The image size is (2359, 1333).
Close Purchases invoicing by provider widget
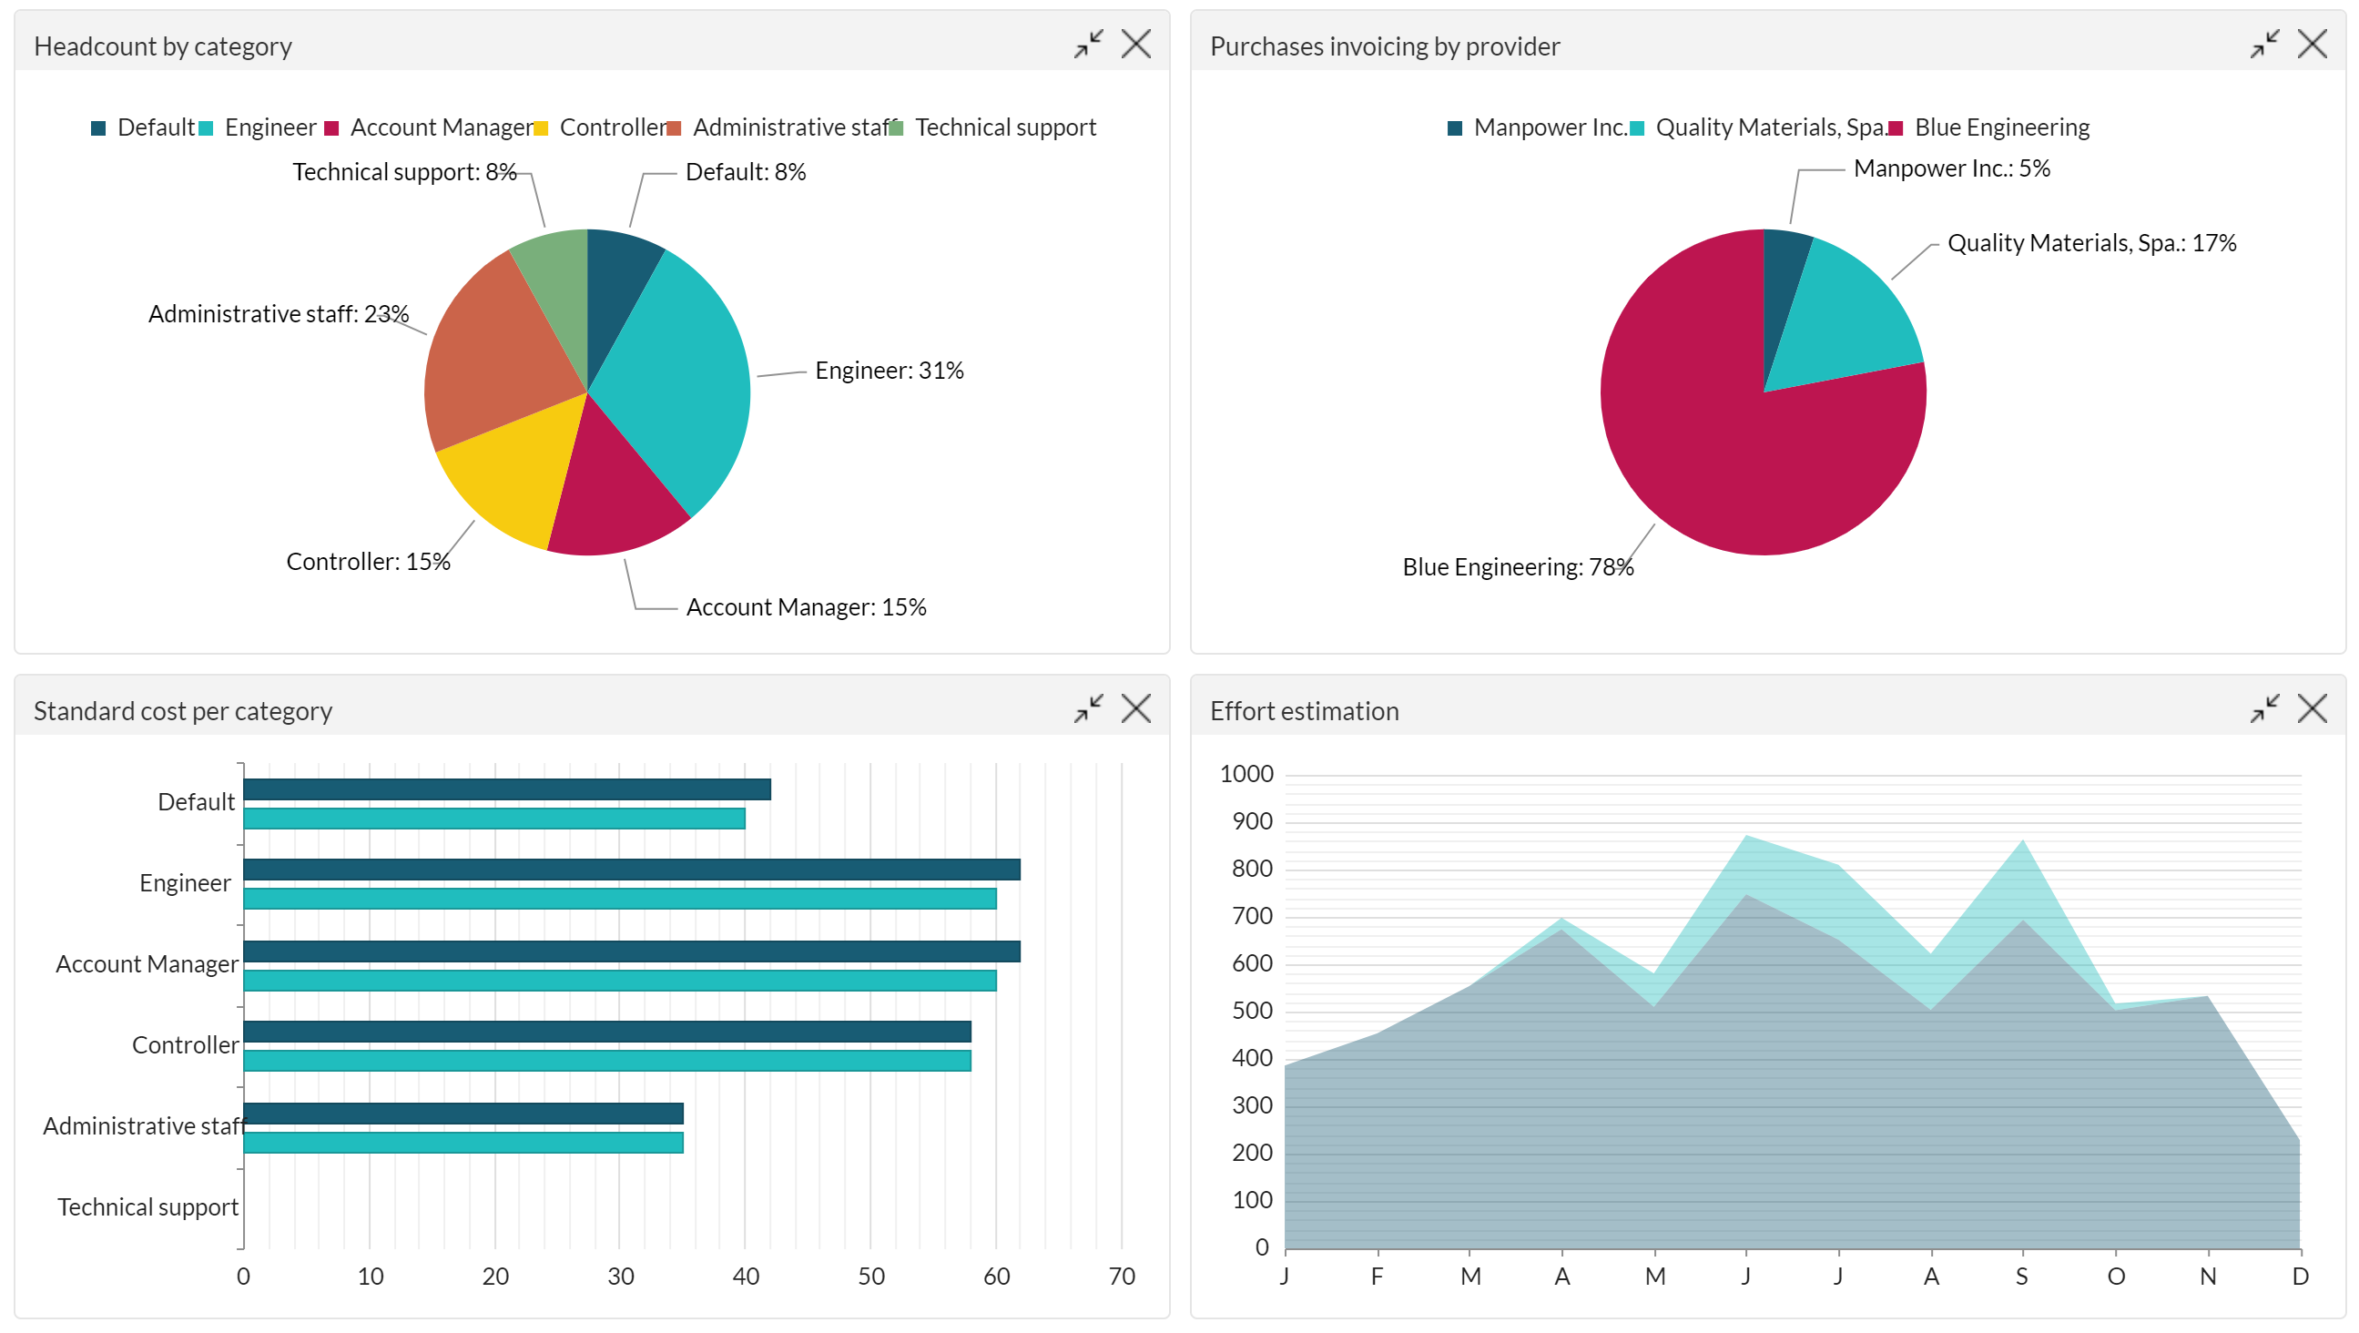pos(2312,44)
